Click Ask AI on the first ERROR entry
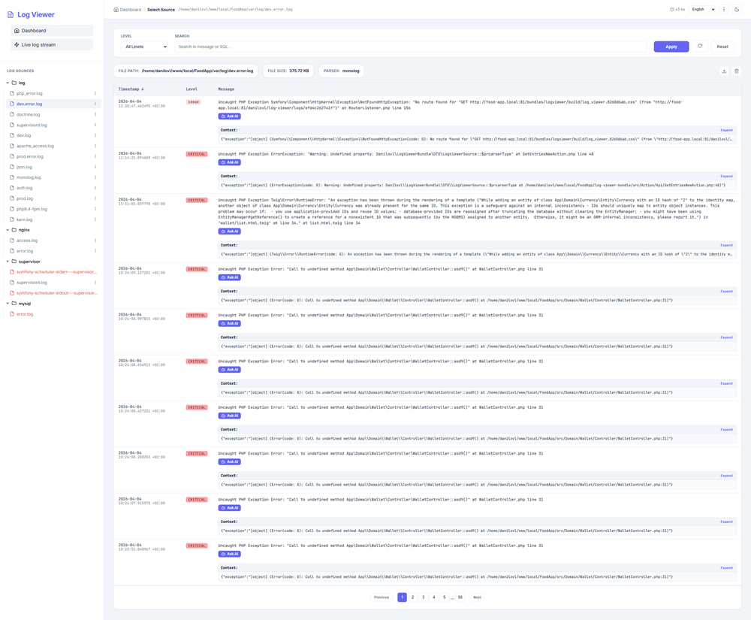Screen dimensions: 751x620 tap(230, 116)
